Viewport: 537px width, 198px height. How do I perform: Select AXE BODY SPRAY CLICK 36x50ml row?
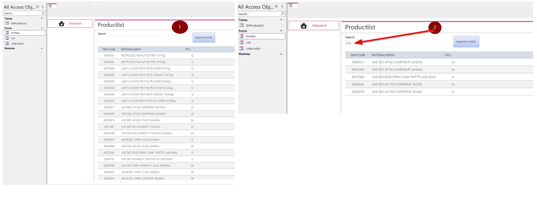166,172
